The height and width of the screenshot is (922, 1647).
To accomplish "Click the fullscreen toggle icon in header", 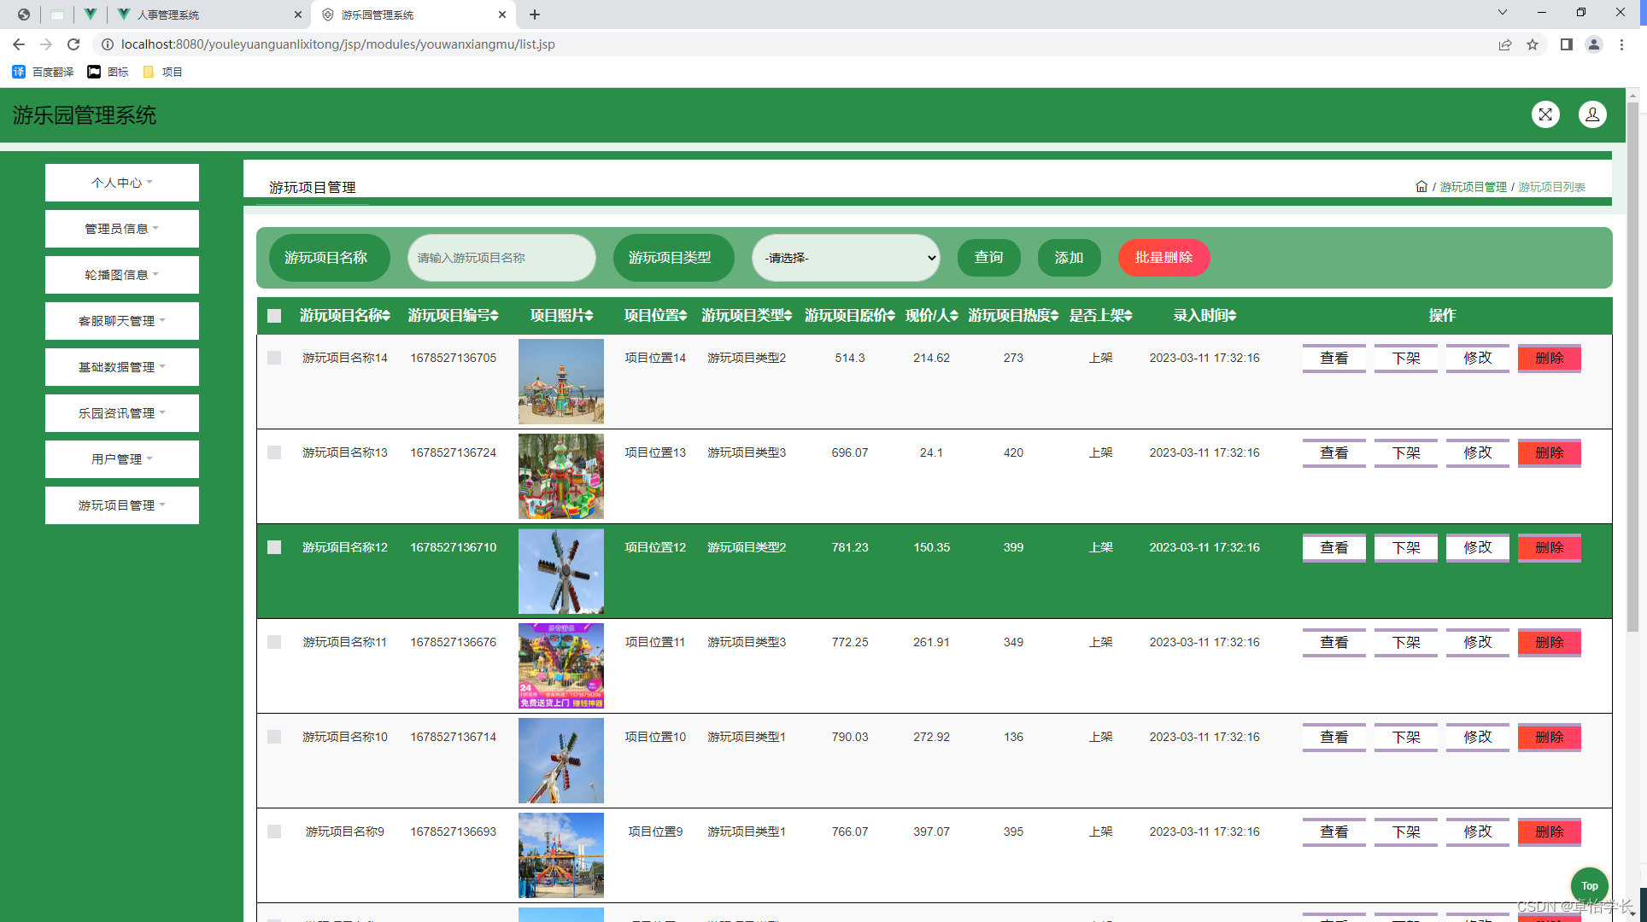I will tap(1544, 114).
